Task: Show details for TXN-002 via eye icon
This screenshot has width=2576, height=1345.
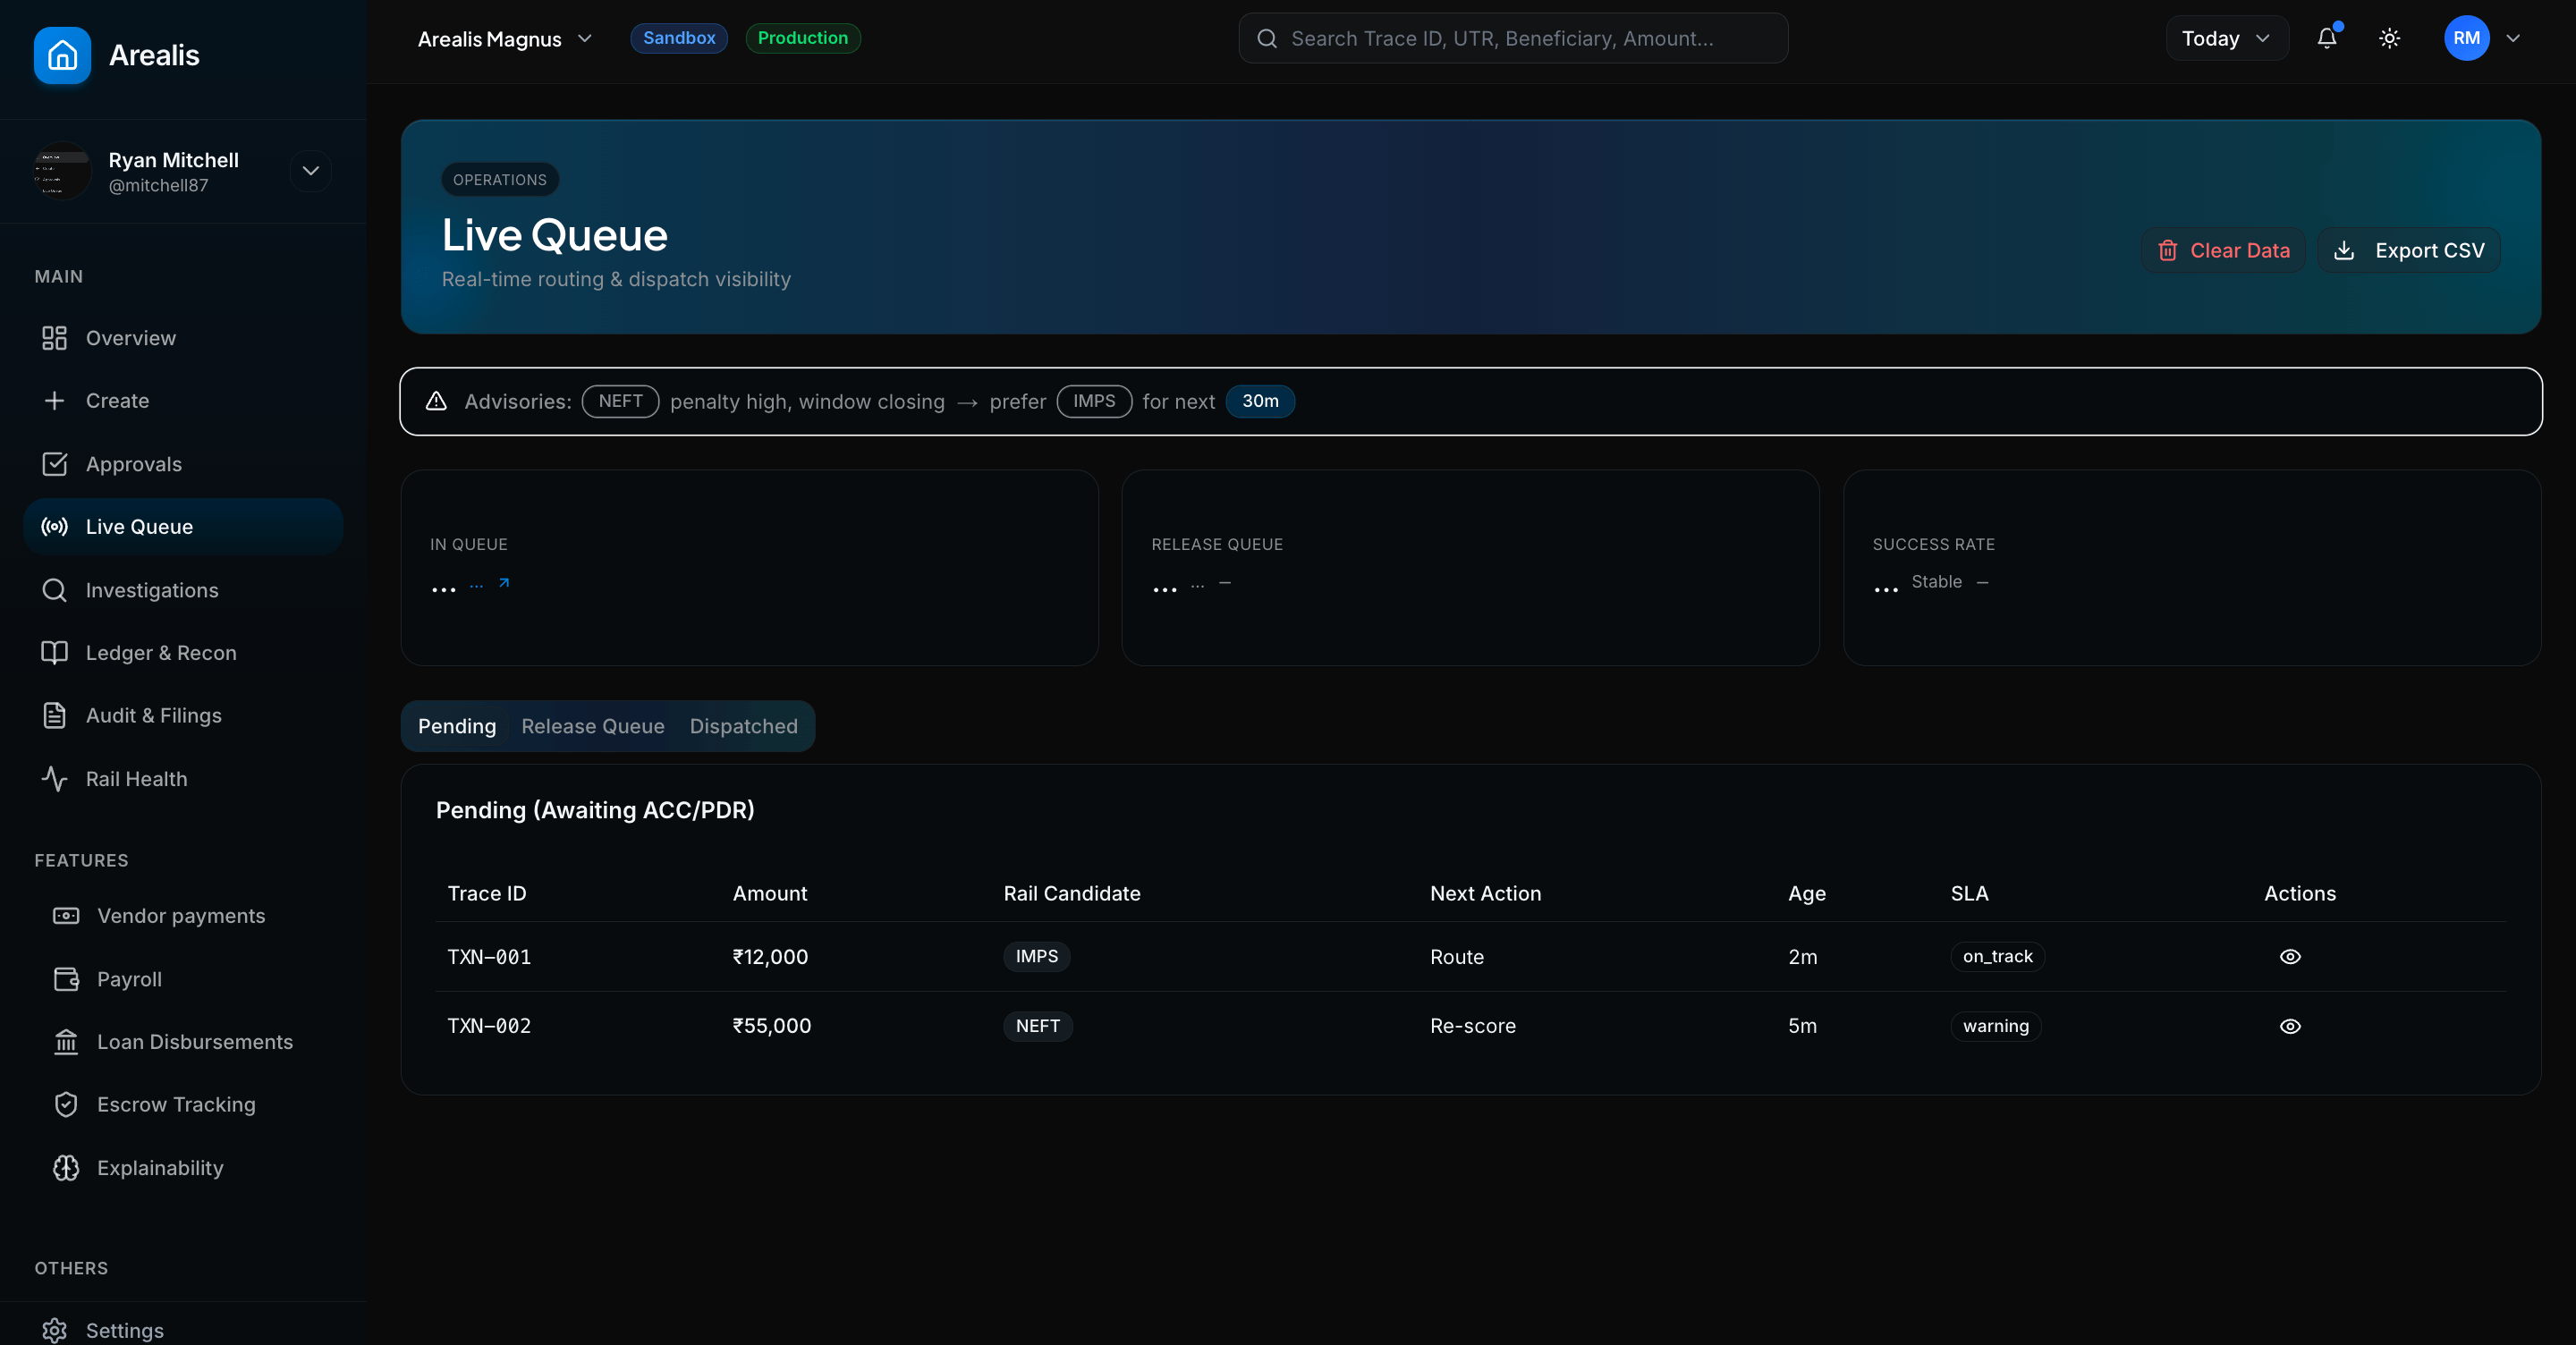Action: click(2291, 1026)
